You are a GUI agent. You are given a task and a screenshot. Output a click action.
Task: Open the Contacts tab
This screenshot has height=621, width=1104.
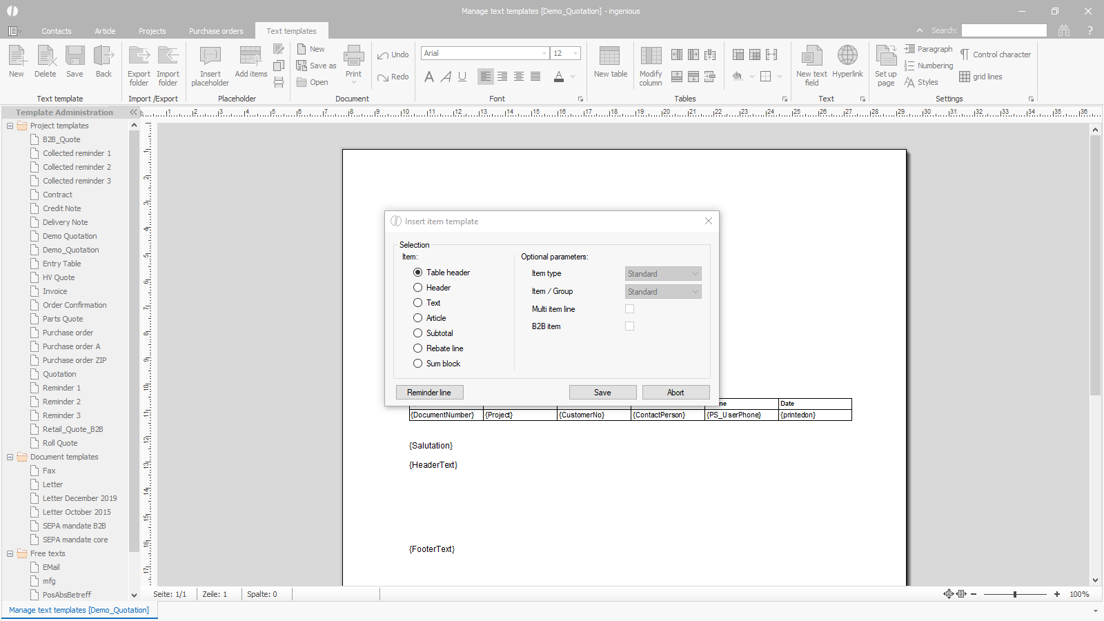56,31
